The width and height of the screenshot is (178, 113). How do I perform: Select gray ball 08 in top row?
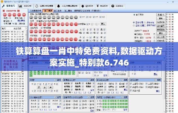[62, 18]
